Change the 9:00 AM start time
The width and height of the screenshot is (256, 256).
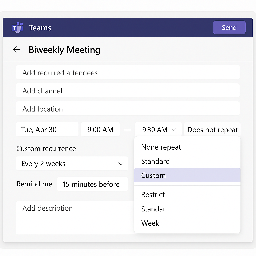tap(100, 130)
